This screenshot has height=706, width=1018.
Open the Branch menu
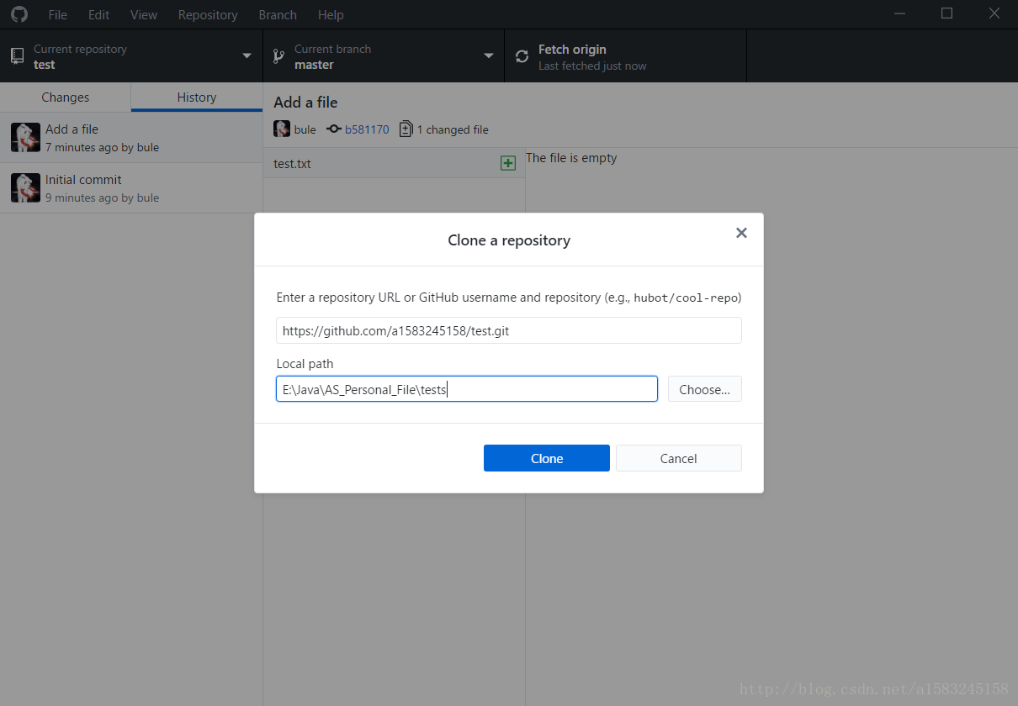click(x=278, y=14)
